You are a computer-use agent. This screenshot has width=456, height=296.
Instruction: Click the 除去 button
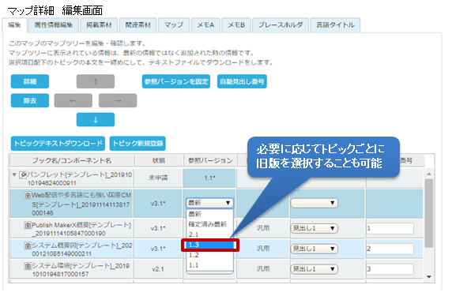(x=30, y=100)
